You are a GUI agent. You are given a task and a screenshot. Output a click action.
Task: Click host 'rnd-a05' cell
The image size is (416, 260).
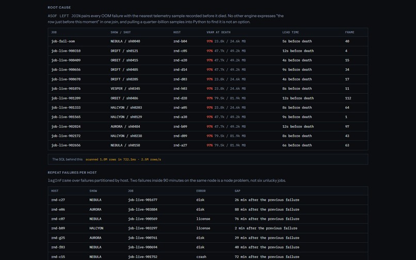180,108
